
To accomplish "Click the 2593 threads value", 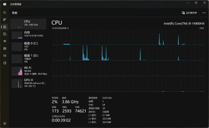I will 67,111.
